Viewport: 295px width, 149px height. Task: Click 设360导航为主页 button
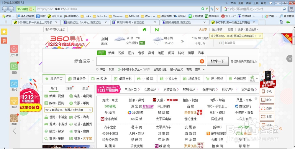pyautogui.click(x=55, y=29)
